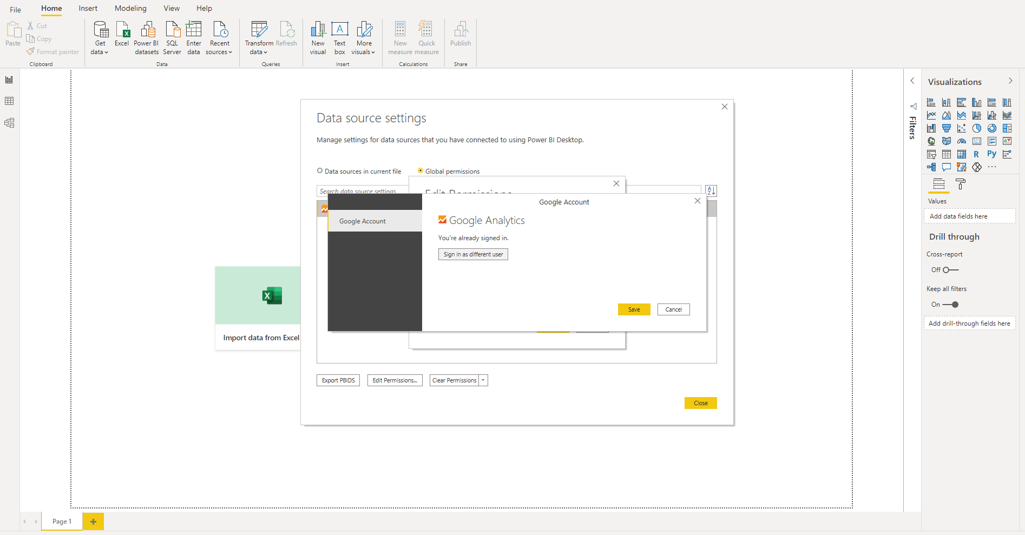Select the scatter chart visual
The image size is (1025, 535).
(x=962, y=128)
